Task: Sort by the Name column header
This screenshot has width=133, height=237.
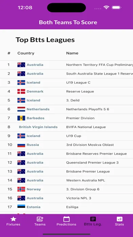Action: coord(72,53)
